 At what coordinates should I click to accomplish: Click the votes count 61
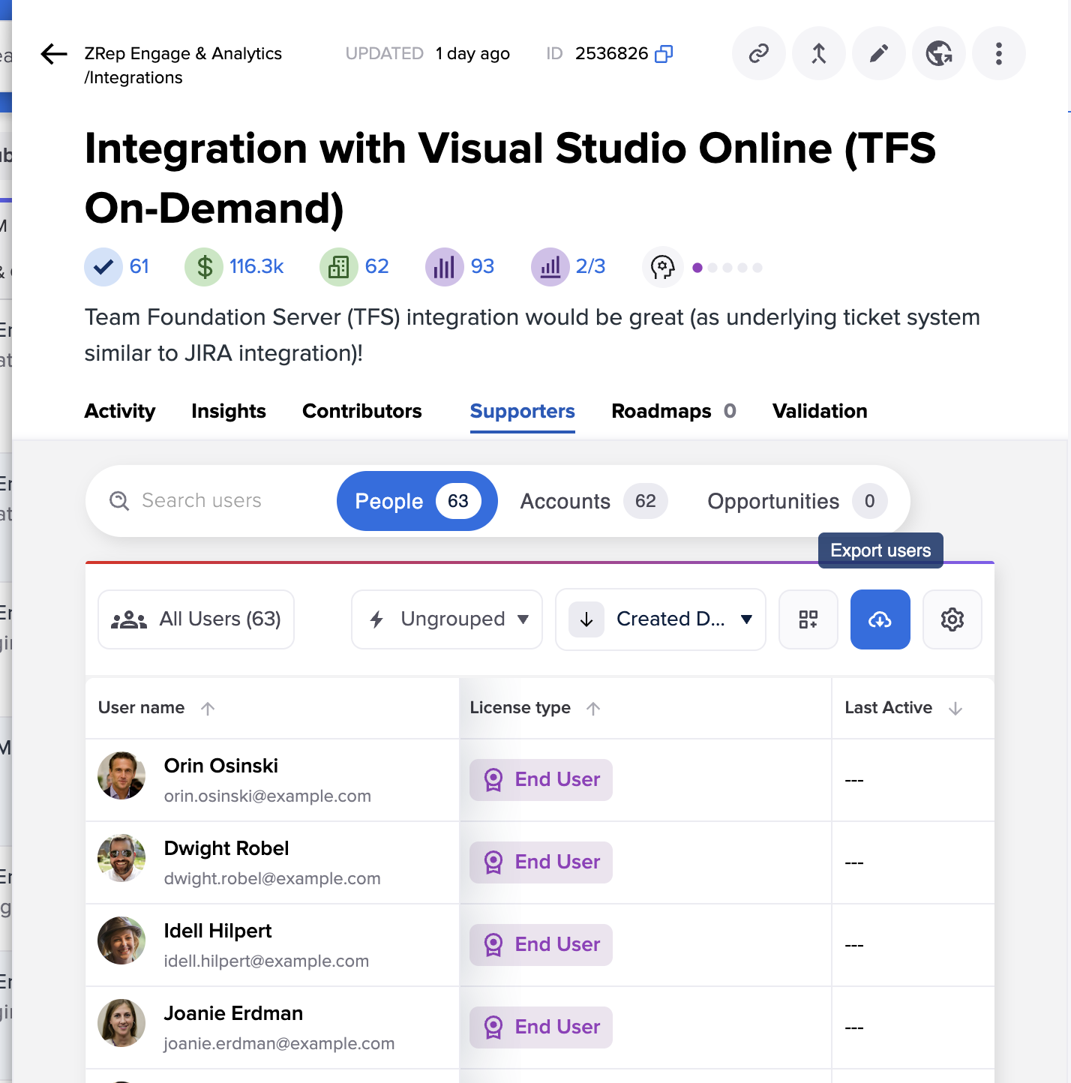click(x=139, y=266)
